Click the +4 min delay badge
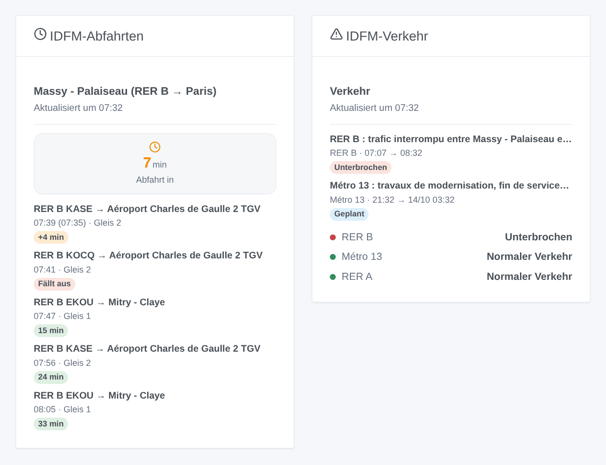The height and width of the screenshot is (465, 606). [51, 237]
